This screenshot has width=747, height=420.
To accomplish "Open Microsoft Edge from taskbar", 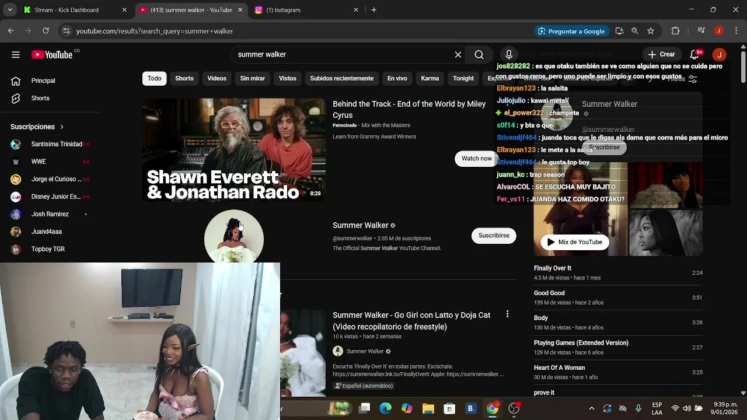I will [385, 408].
